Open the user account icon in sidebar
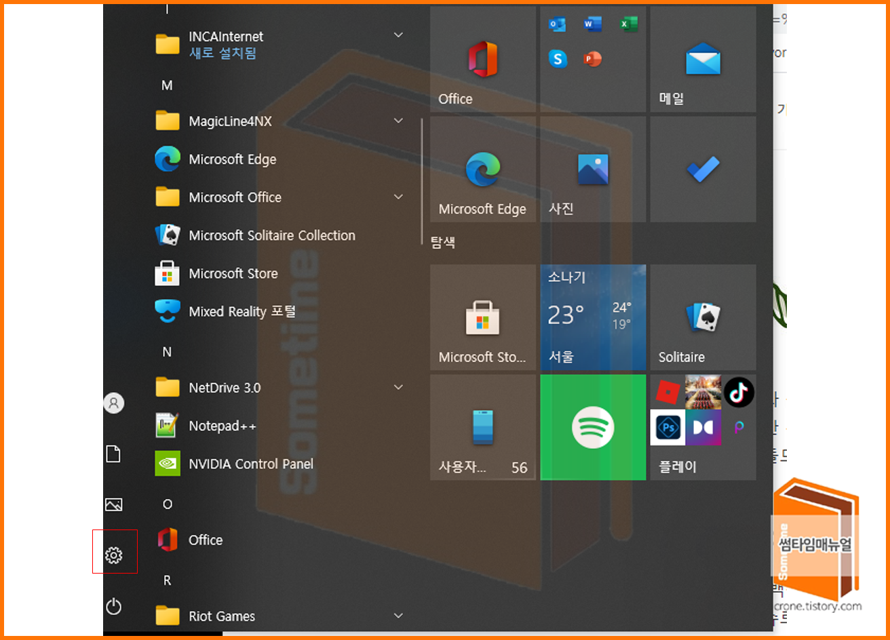Screen dimensions: 890x640 pos(113,403)
